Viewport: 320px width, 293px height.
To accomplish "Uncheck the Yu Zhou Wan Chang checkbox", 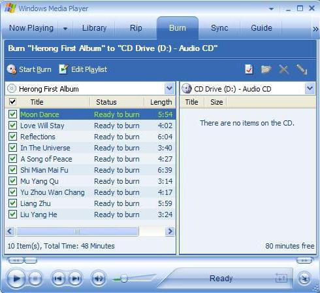I will coord(12,192).
